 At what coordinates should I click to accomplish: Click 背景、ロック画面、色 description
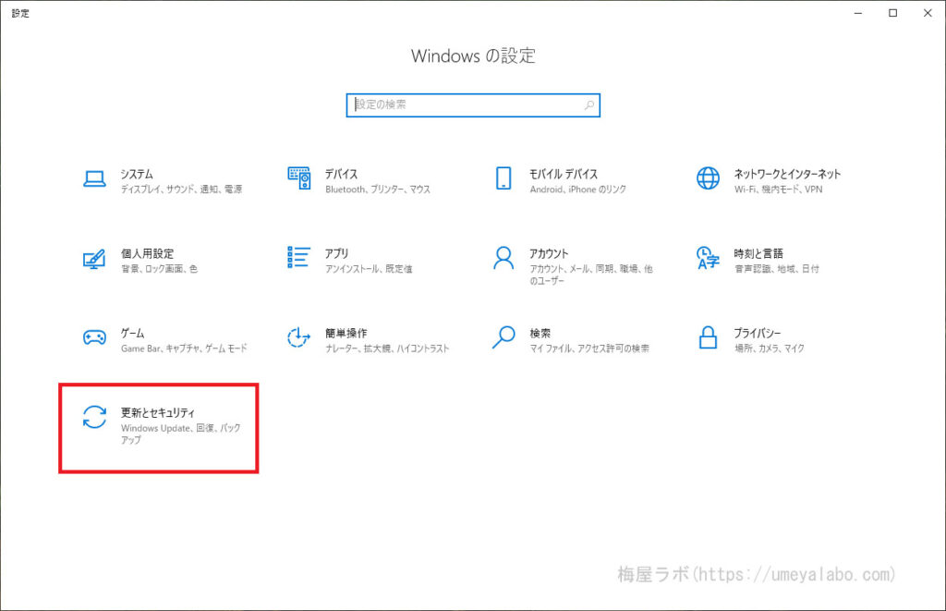pos(159,269)
